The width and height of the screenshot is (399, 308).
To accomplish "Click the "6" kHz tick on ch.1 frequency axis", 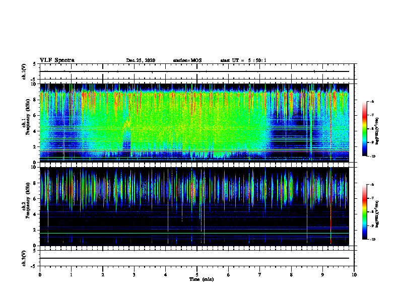I will tap(35, 115).
